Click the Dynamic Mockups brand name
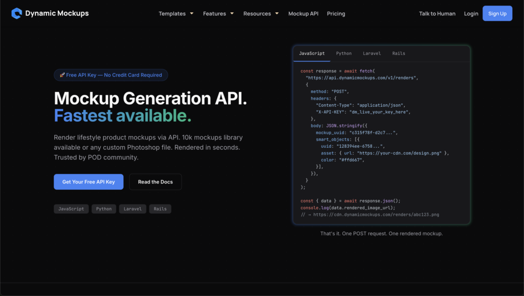The image size is (524, 296). pos(57,13)
